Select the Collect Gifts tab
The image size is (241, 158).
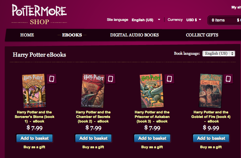point(202,35)
